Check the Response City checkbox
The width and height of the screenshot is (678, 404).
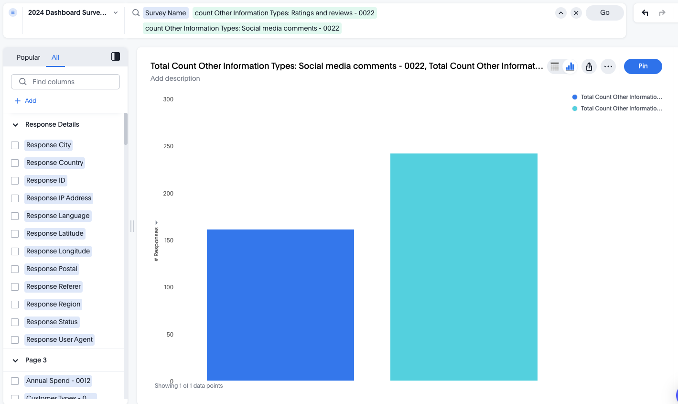(15, 145)
